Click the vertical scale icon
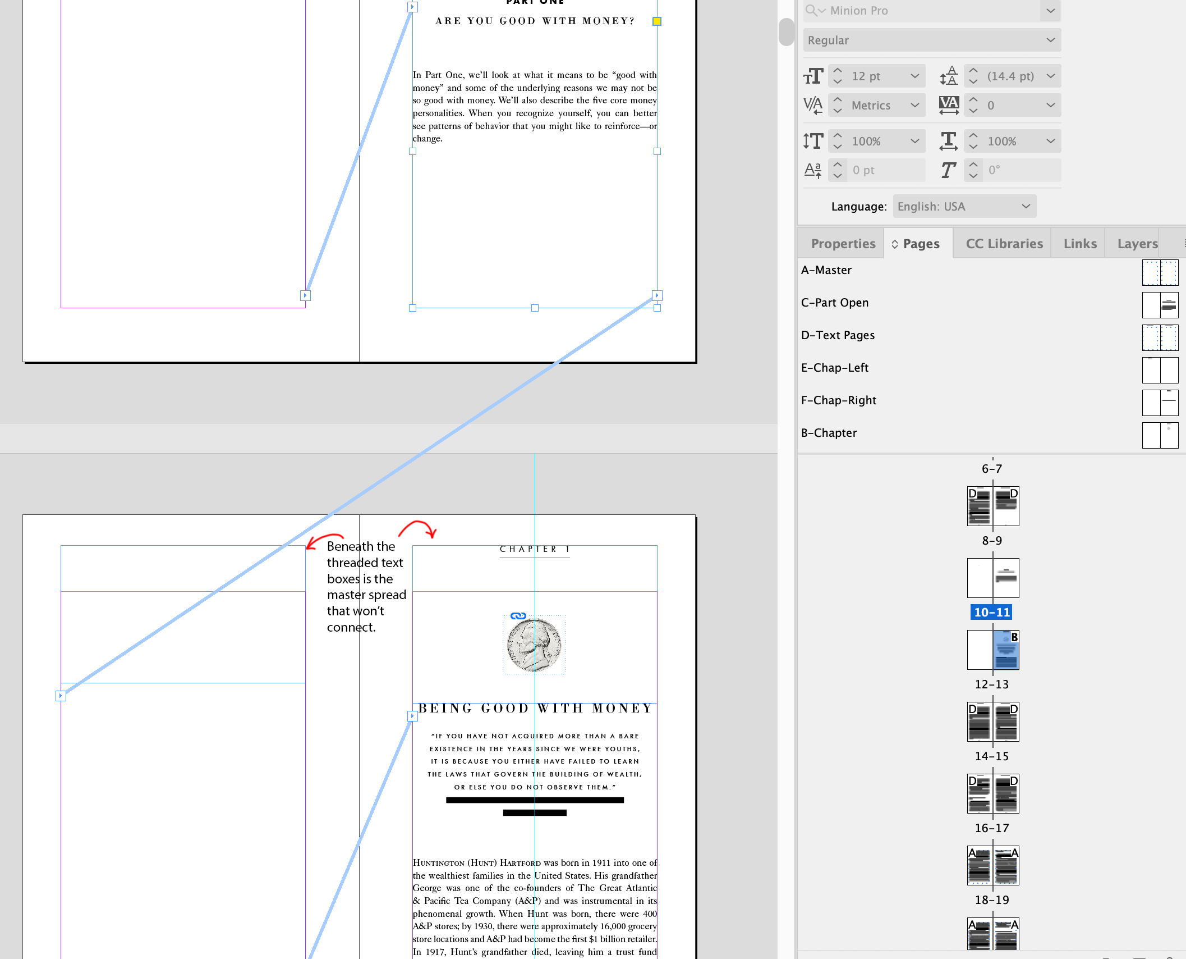The height and width of the screenshot is (959, 1186). click(813, 141)
